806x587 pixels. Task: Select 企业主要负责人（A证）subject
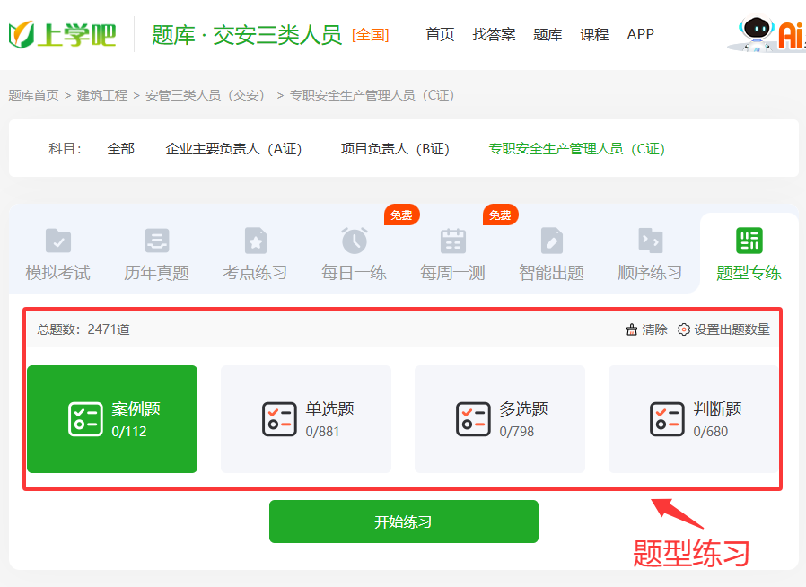[x=235, y=149]
